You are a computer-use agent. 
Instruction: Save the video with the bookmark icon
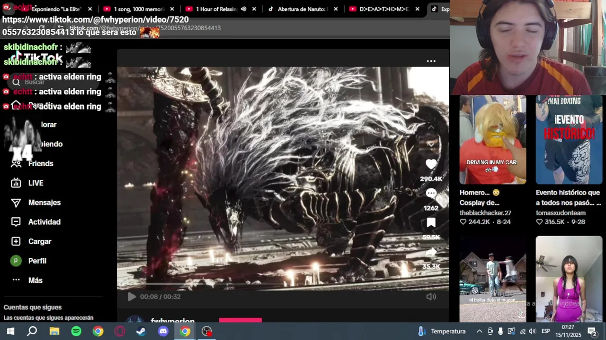pyautogui.click(x=431, y=222)
